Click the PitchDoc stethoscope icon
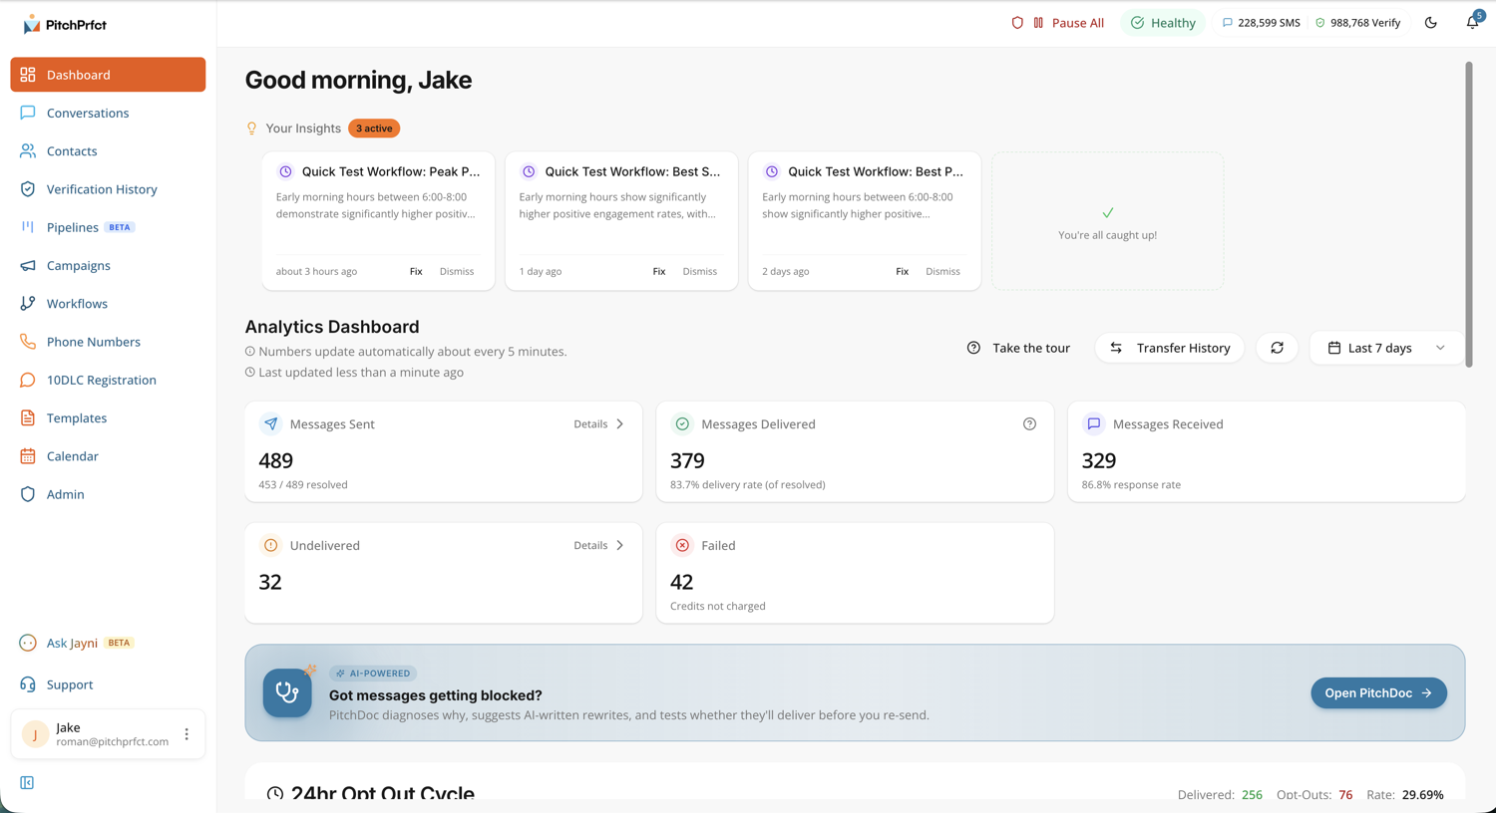 [287, 693]
